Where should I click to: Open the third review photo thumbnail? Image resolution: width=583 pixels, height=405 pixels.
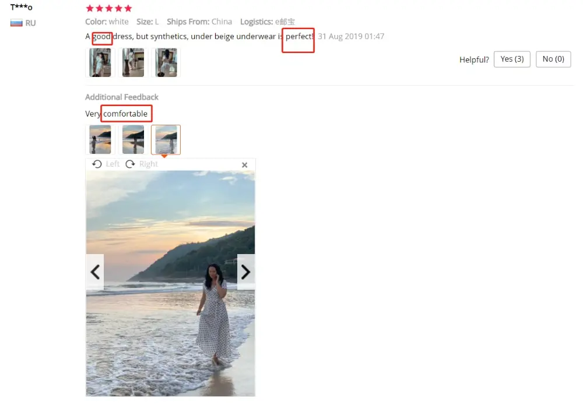click(x=166, y=62)
